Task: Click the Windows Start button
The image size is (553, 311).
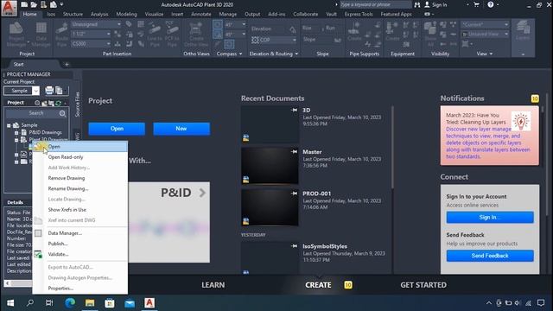Action: tap(10, 303)
